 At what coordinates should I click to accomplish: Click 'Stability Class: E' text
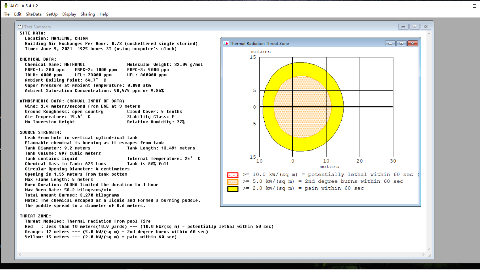coord(151,117)
